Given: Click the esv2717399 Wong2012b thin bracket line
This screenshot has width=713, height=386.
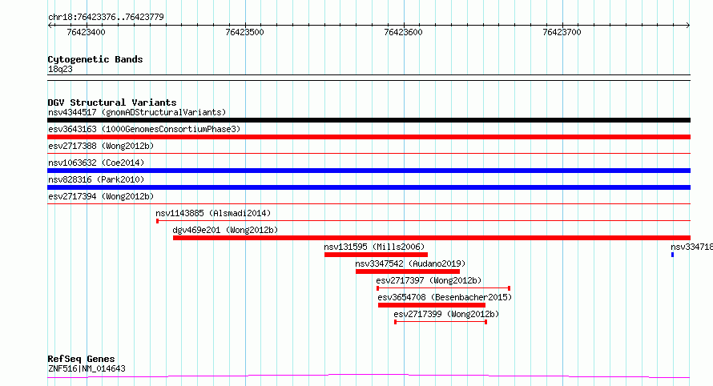Looking at the screenshot, I should point(441,322).
